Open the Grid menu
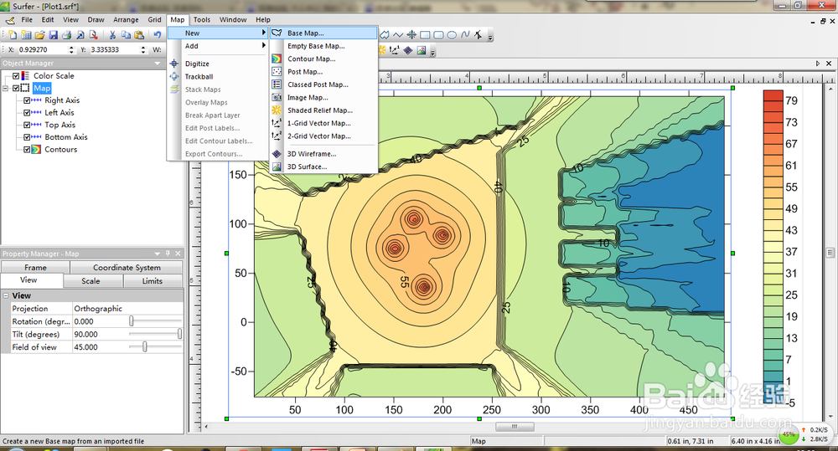Viewport: 838px width, 451px height. click(154, 19)
